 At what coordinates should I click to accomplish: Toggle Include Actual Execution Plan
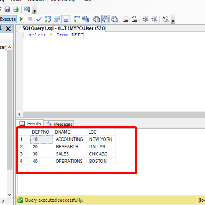pyautogui.click(x=77, y=19)
